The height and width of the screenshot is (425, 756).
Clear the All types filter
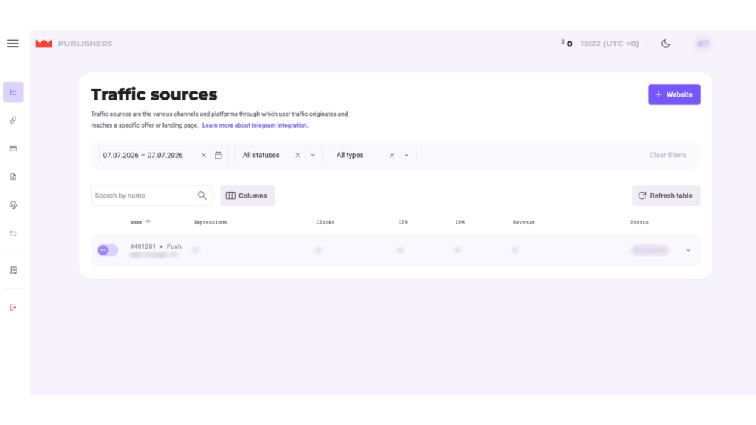point(392,155)
